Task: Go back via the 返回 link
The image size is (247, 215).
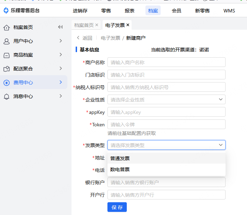Action: (84, 38)
